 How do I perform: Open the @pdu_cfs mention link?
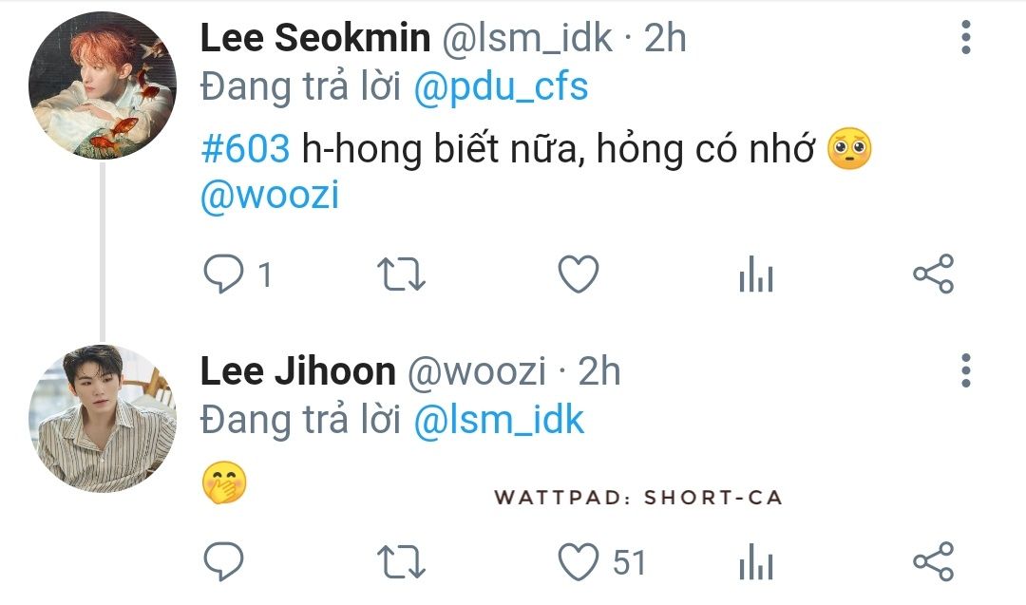(x=502, y=87)
